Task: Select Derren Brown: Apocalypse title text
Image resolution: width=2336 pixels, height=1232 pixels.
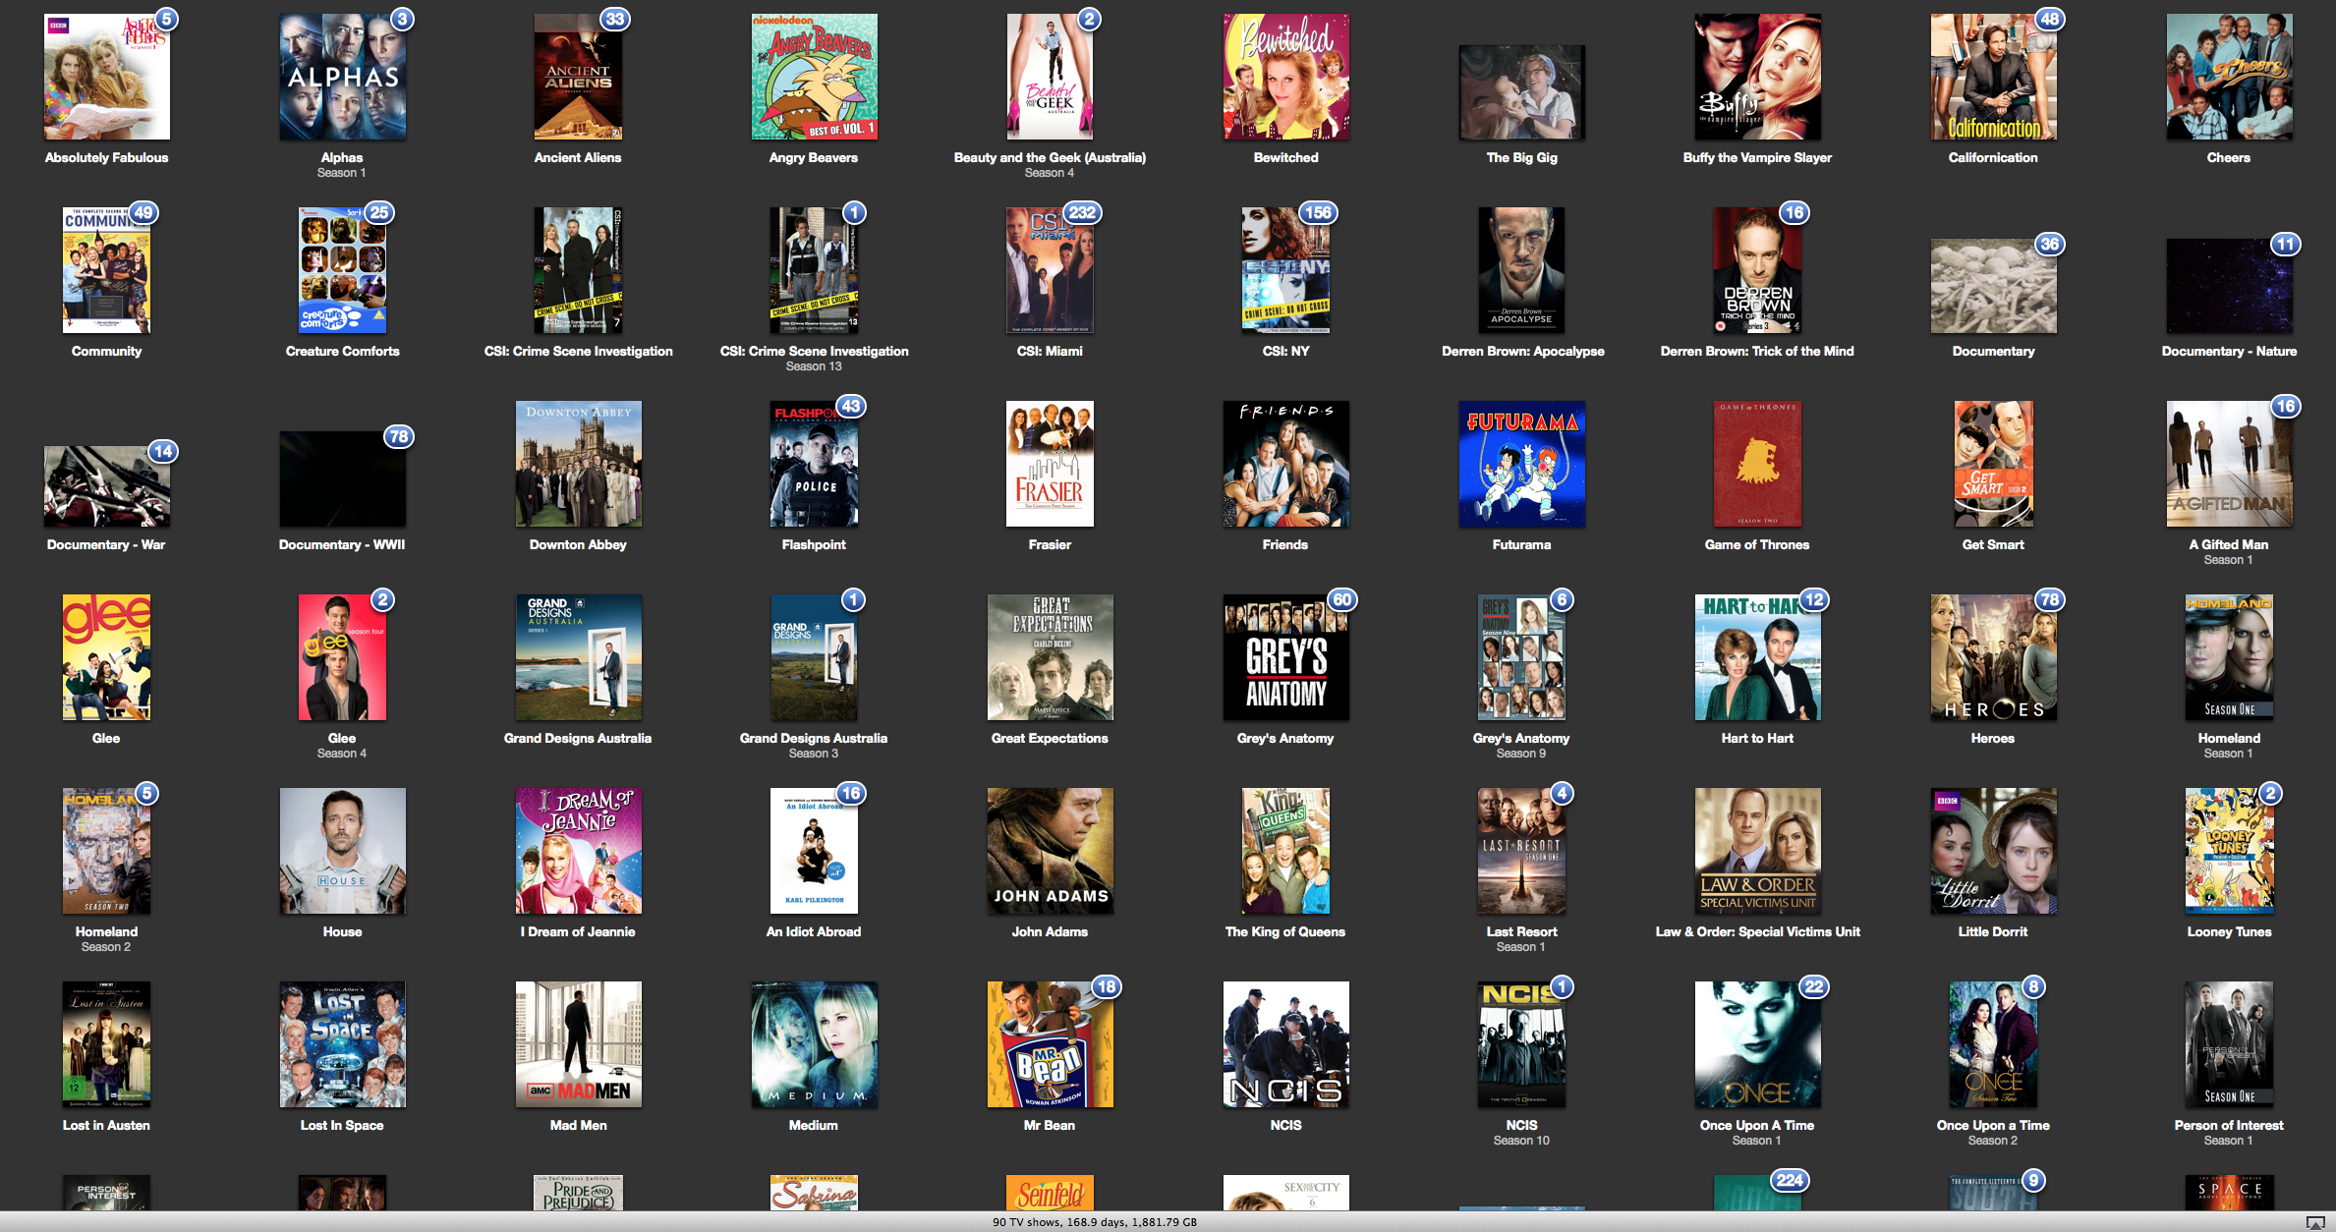Action: point(1522,351)
